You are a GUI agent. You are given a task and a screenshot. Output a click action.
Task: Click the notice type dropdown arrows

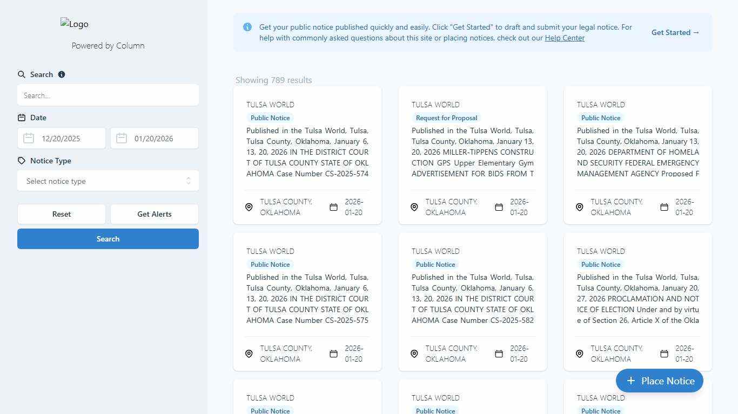[x=189, y=181]
